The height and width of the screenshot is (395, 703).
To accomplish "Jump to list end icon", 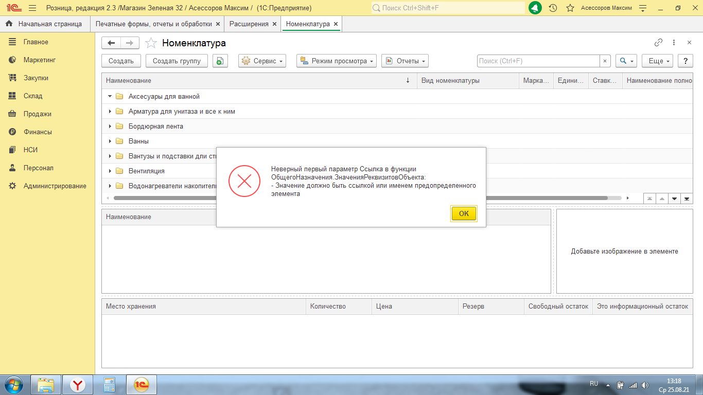I will [x=687, y=199].
